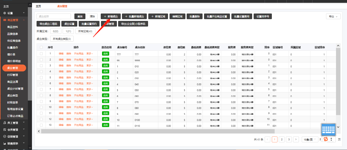Screen dimensions: 347x150
Task: Click the gear icon beside 设置
Action: [5, 13]
